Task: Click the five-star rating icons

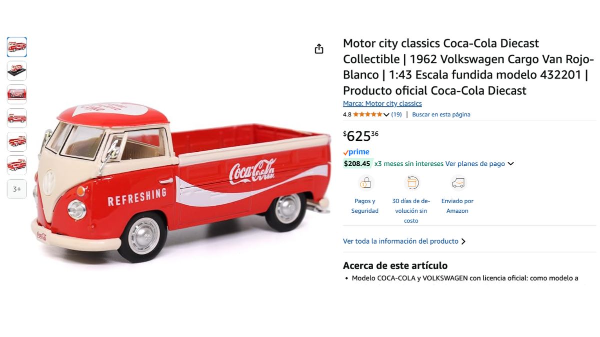Action: point(367,115)
